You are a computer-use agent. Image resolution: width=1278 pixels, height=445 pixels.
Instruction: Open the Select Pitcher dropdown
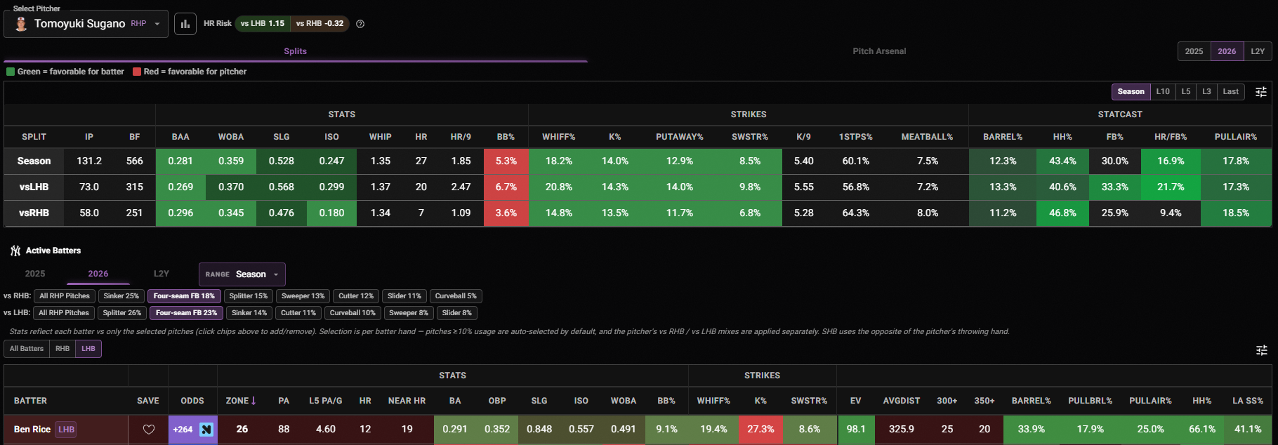click(x=86, y=24)
